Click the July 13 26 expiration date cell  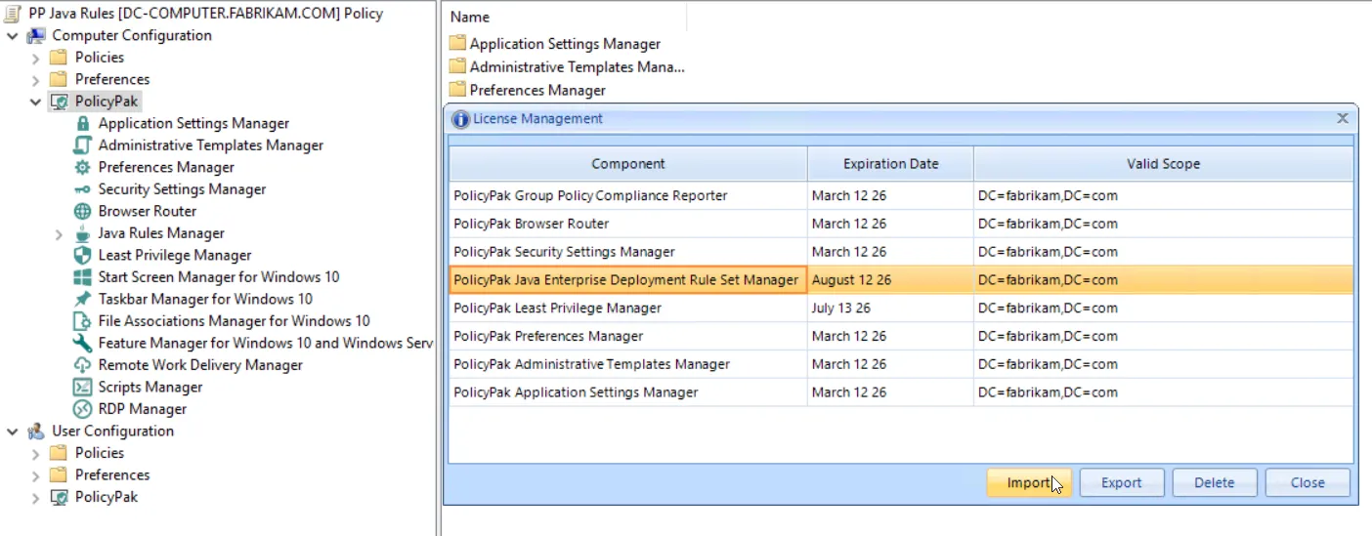(x=890, y=309)
